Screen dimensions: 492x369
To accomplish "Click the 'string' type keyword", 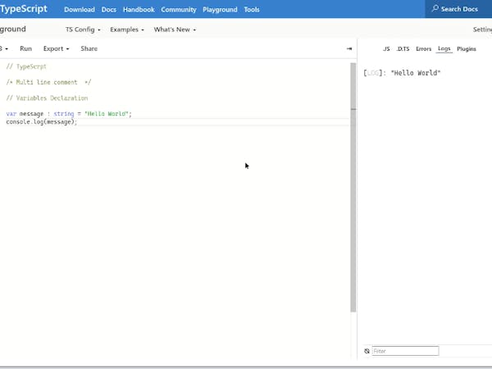I will tap(64, 114).
